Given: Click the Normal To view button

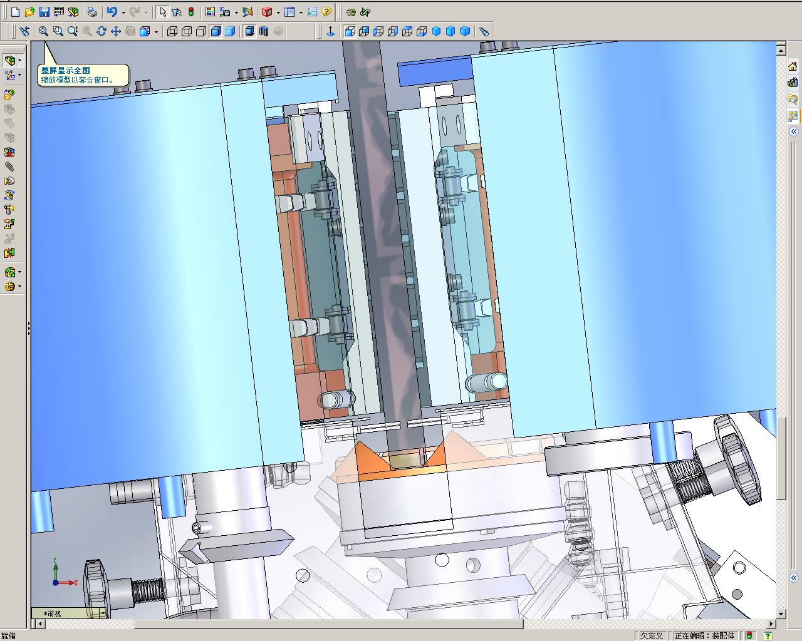Looking at the screenshot, I should (x=331, y=31).
